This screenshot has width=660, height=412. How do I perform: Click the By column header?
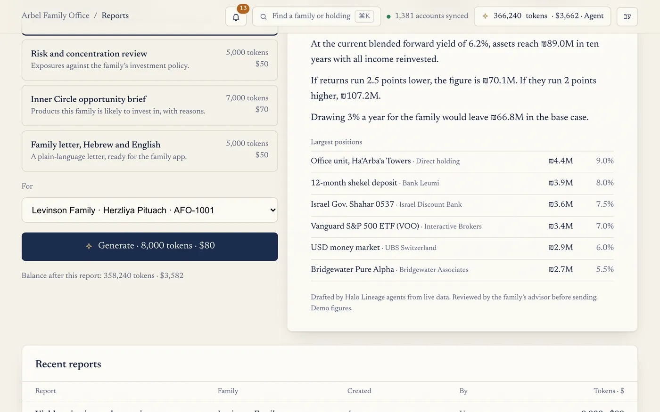click(x=463, y=391)
